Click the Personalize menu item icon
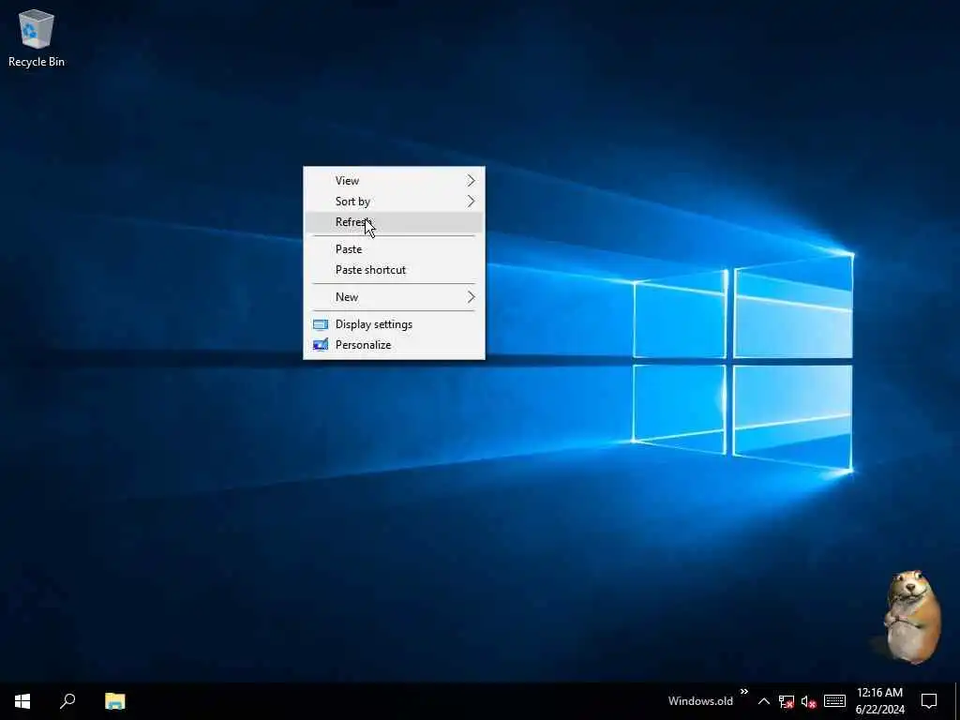This screenshot has width=960, height=720. (321, 345)
